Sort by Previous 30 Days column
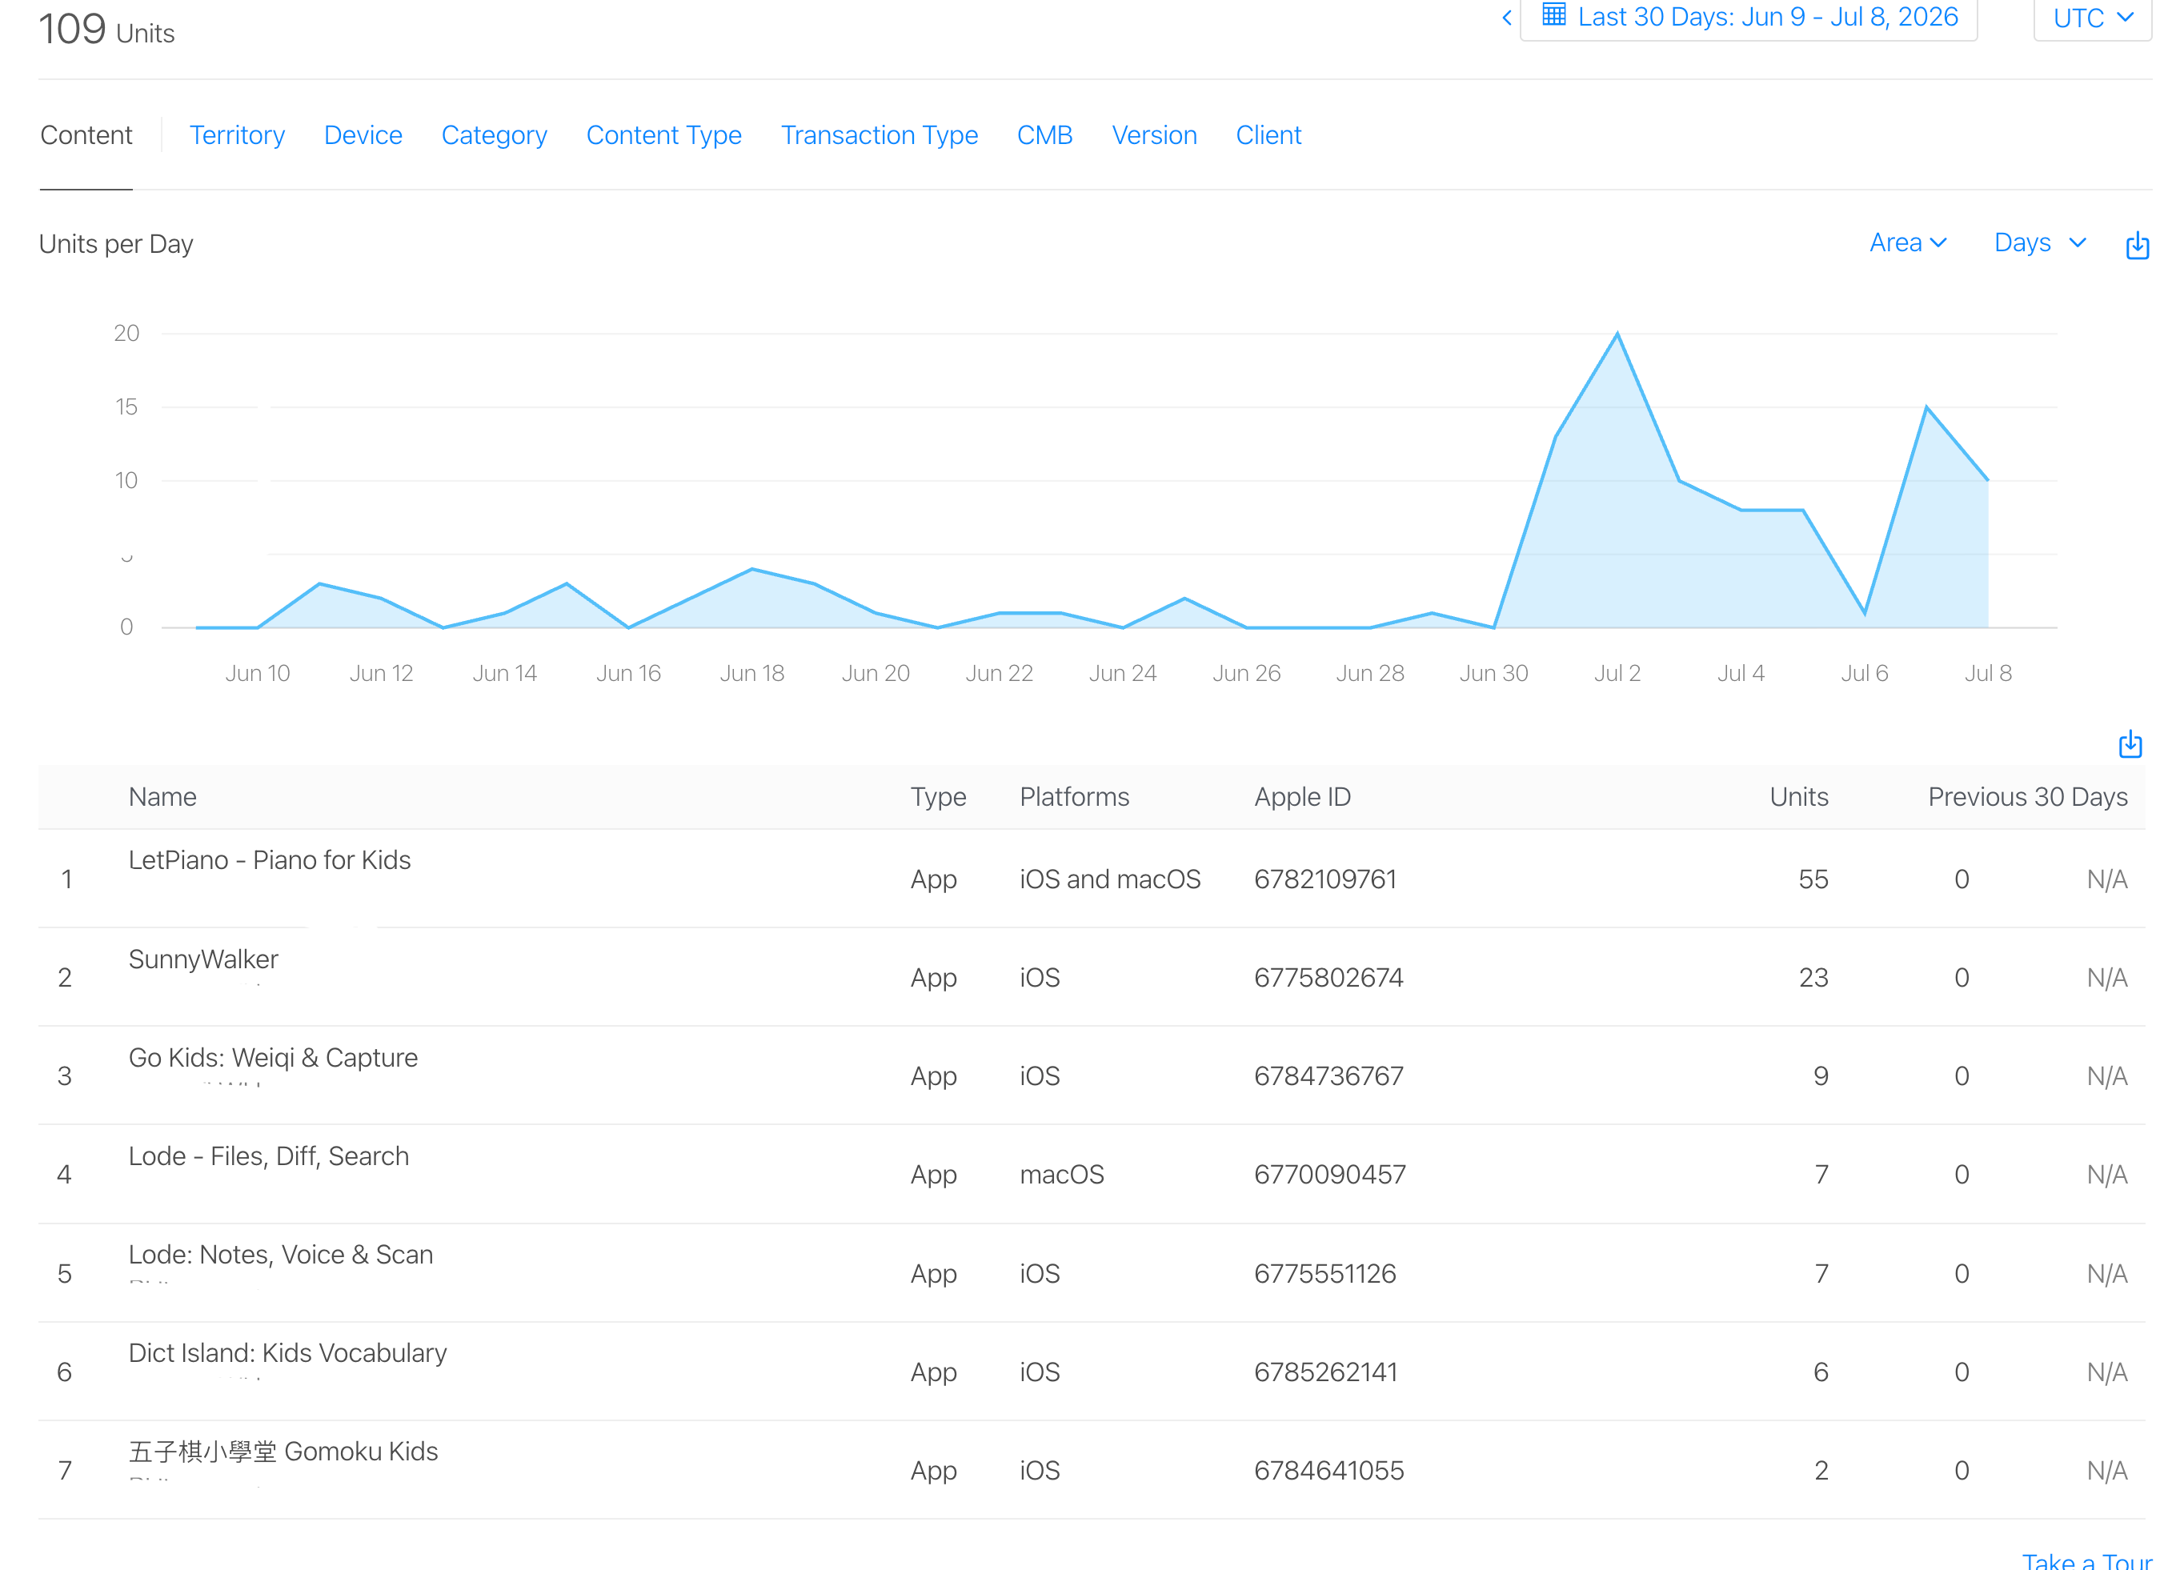The image size is (2172, 1570). (x=2027, y=796)
